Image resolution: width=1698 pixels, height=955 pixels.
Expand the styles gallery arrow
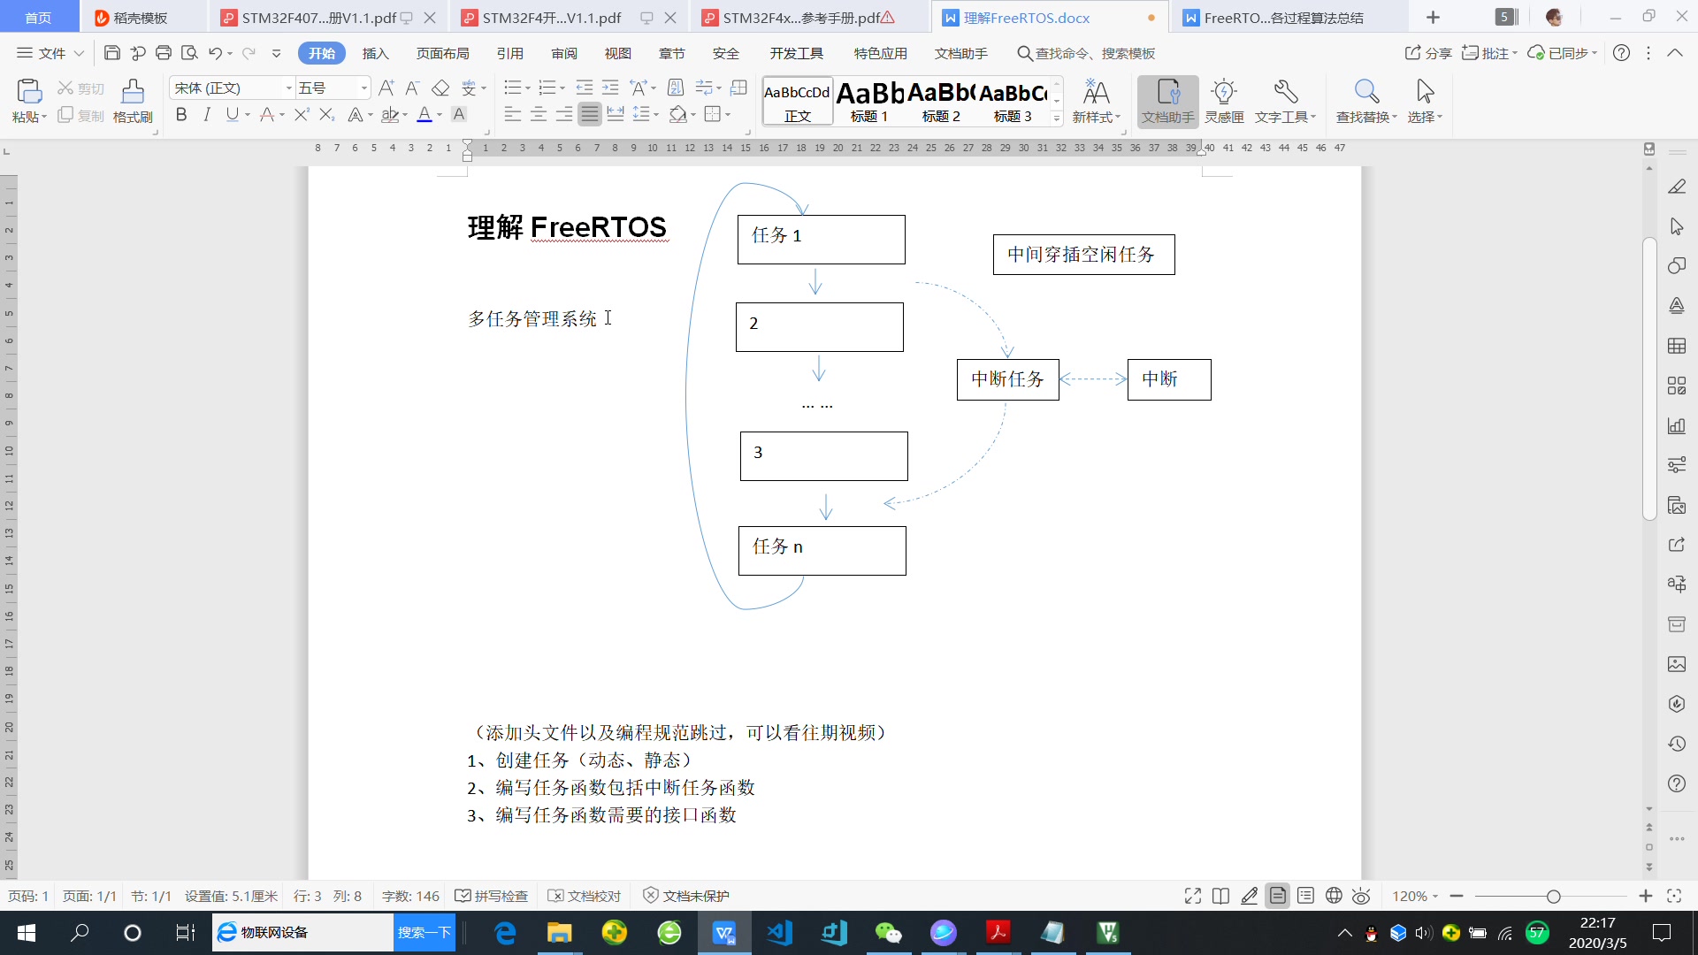(x=1056, y=118)
